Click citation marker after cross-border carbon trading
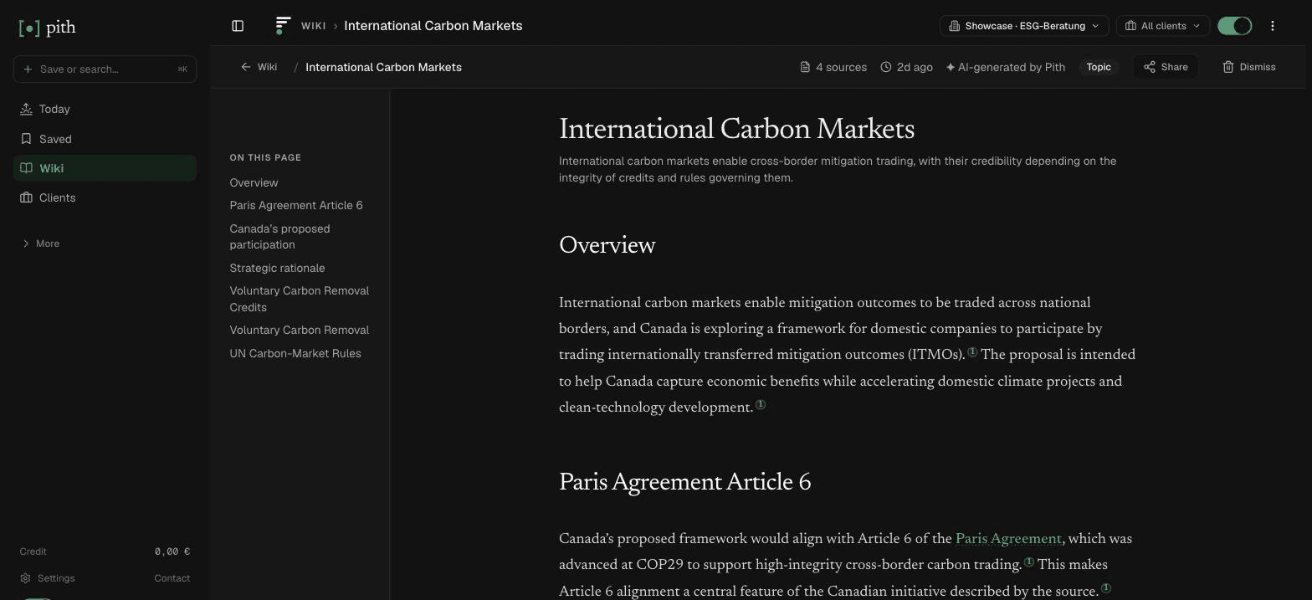The height and width of the screenshot is (600, 1312). click(1029, 562)
